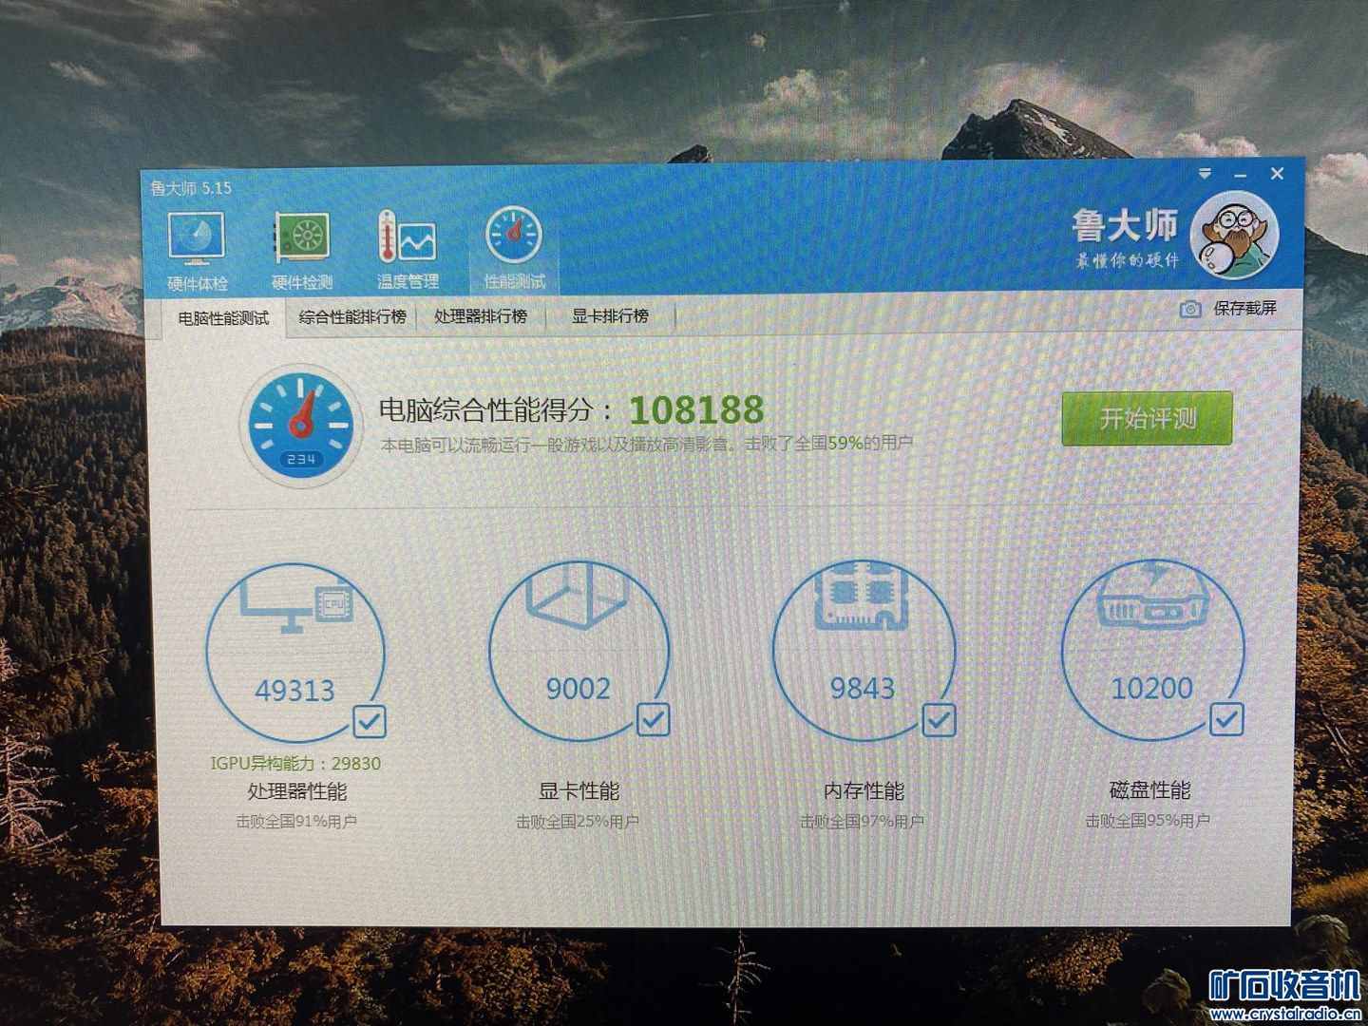The width and height of the screenshot is (1368, 1026).
Task: Click the processor score 49313
Action: pos(294,691)
